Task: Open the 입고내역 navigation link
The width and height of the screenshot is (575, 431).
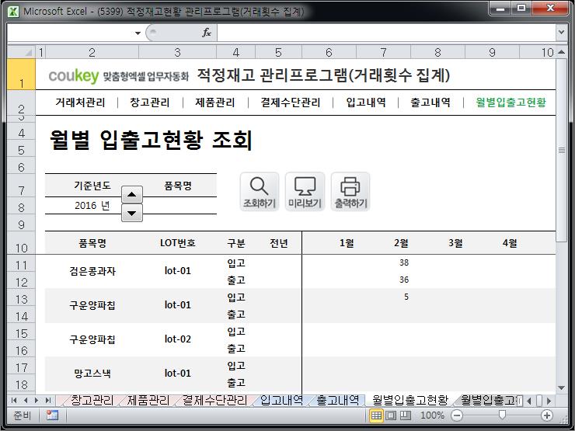Action: pyautogui.click(x=366, y=103)
